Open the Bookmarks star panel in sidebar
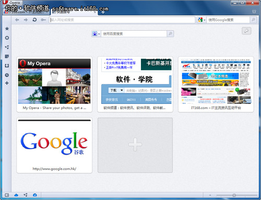 [x=7, y=29]
